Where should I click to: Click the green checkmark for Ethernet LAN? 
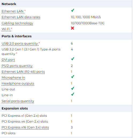(73, 10)
